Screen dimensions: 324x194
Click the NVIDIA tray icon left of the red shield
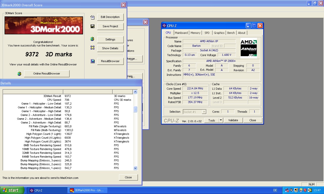click(x=300, y=190)
